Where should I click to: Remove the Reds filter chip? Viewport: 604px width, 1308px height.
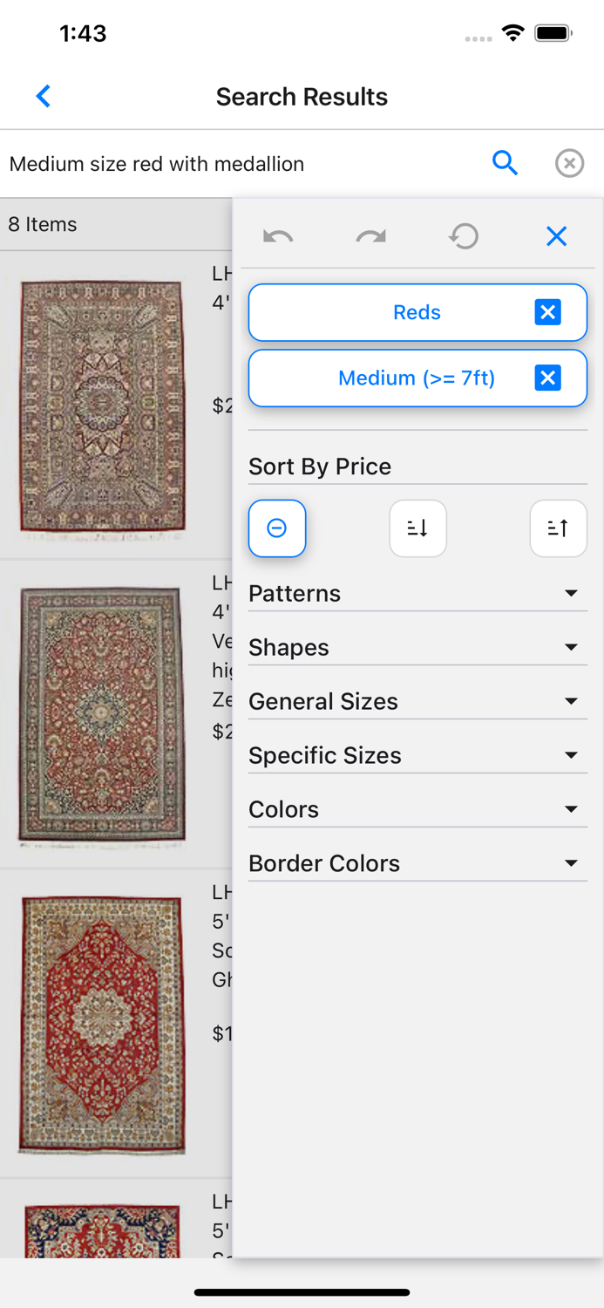click(x=547, y=311)
